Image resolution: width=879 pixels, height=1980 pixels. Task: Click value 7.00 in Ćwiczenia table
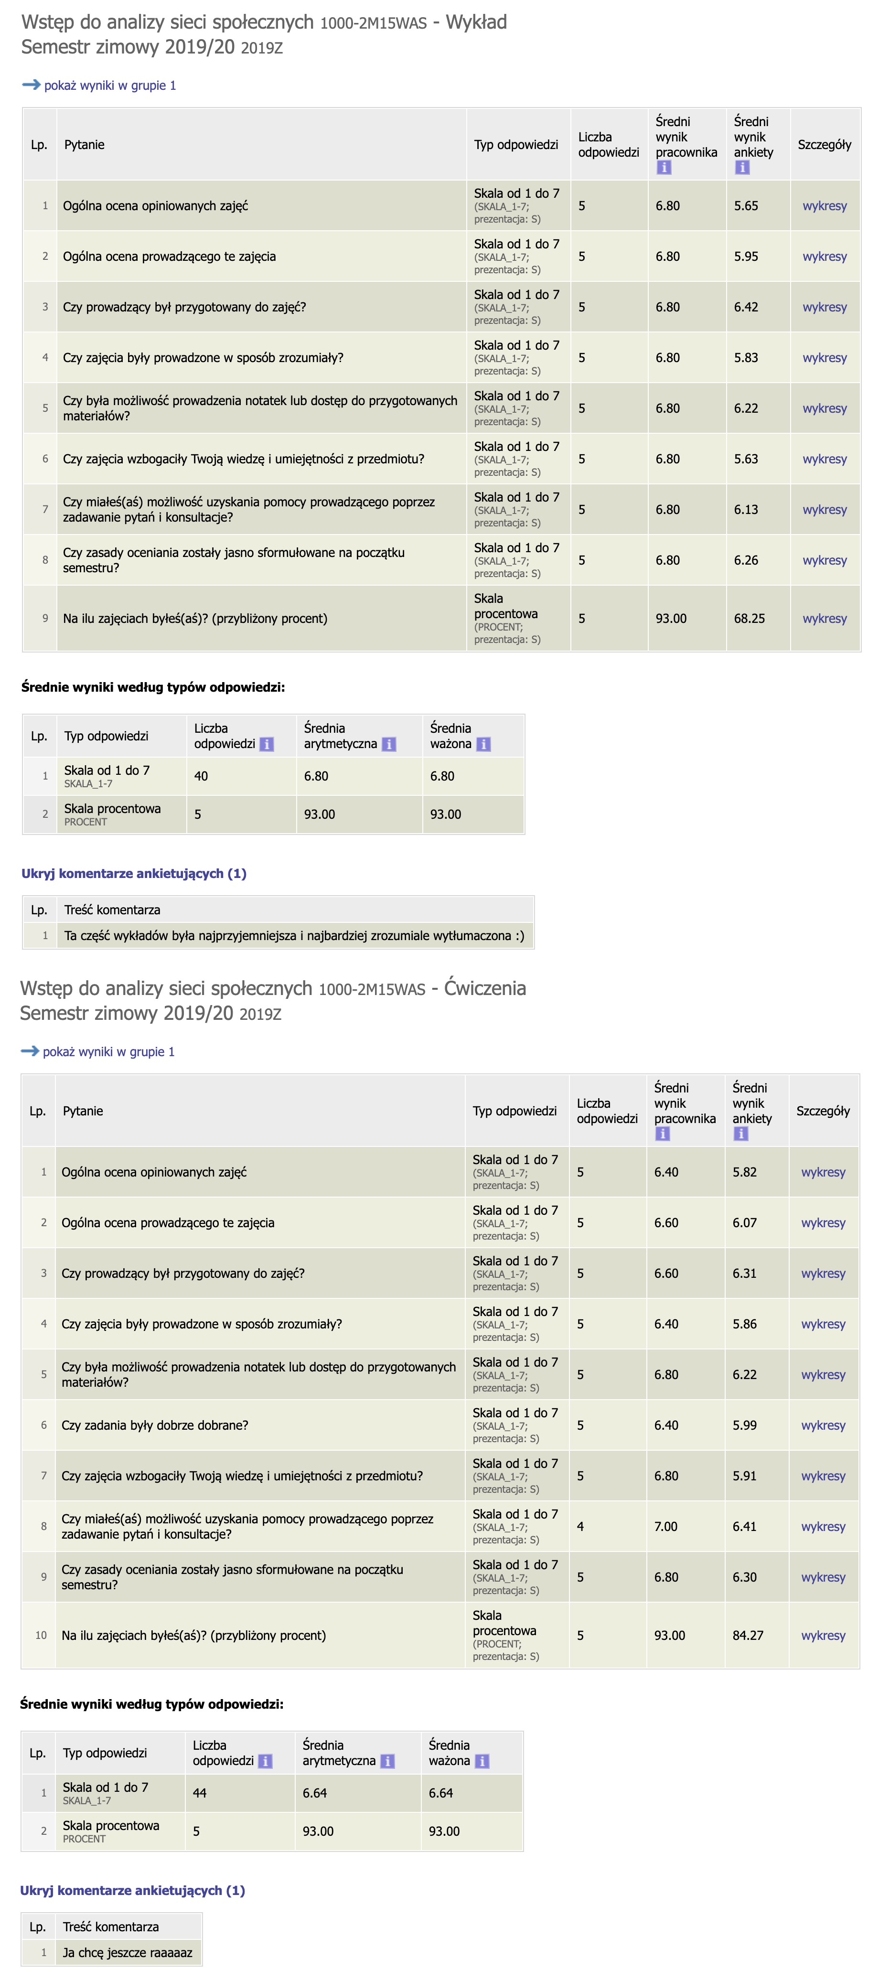click(x=665, y=1527)
